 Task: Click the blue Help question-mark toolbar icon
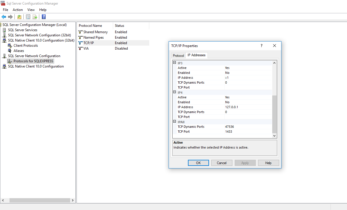pos(44,17)
